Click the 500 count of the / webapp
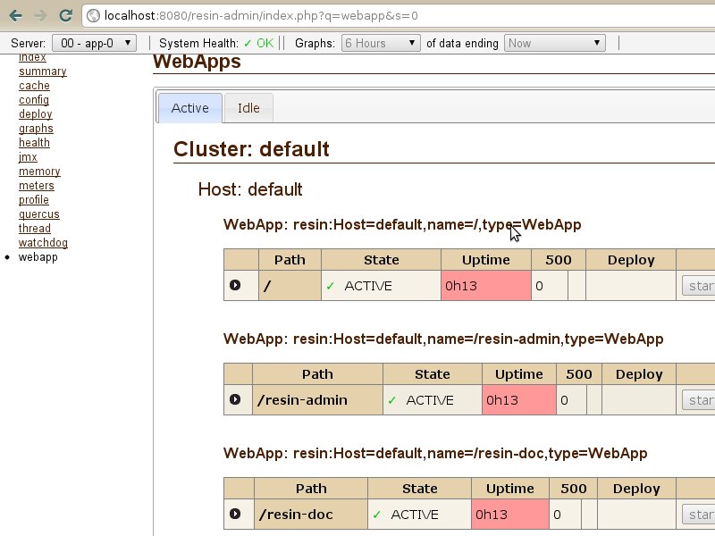The image size is (715, 536). 550,286
